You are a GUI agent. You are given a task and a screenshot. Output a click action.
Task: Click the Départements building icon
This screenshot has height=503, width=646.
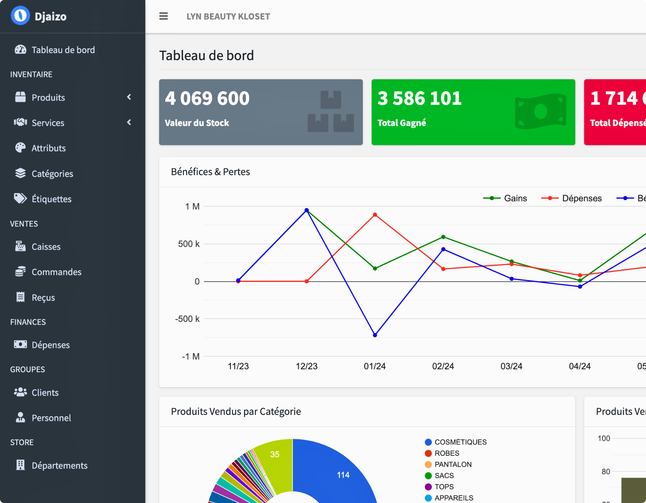(20, 465)
